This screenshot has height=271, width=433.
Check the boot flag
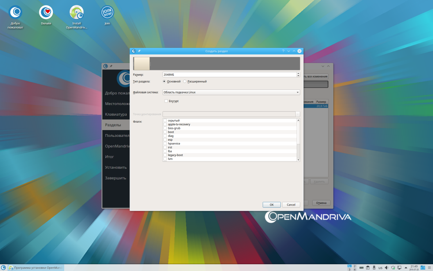(165, 132)
